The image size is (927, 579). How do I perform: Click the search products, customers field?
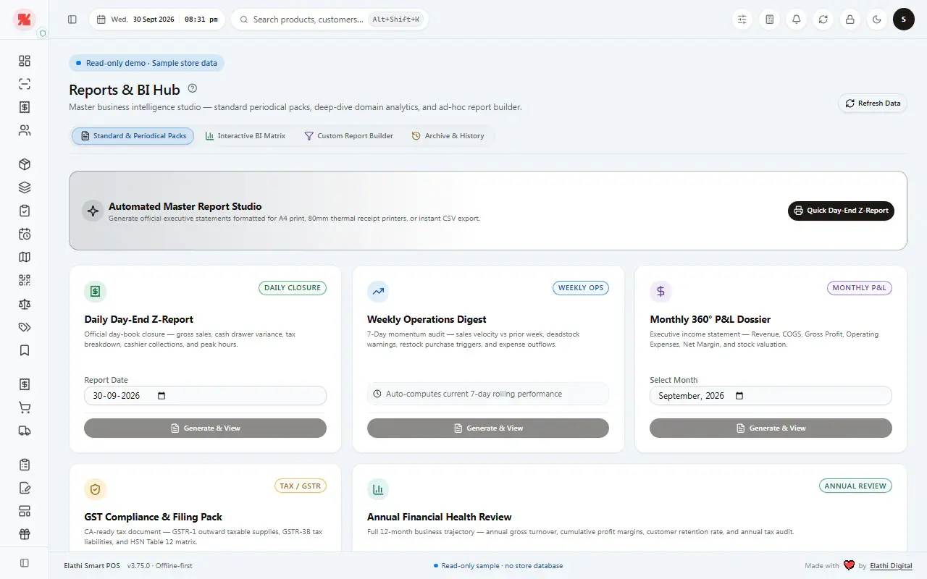(x=330, y=20)
